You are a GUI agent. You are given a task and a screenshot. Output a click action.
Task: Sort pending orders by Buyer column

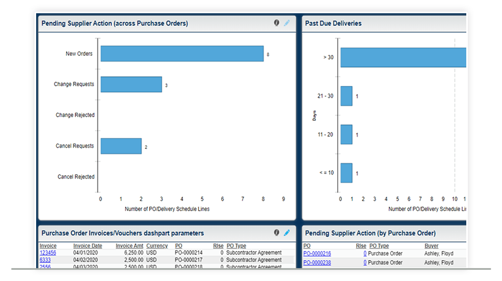pos(431,246)
